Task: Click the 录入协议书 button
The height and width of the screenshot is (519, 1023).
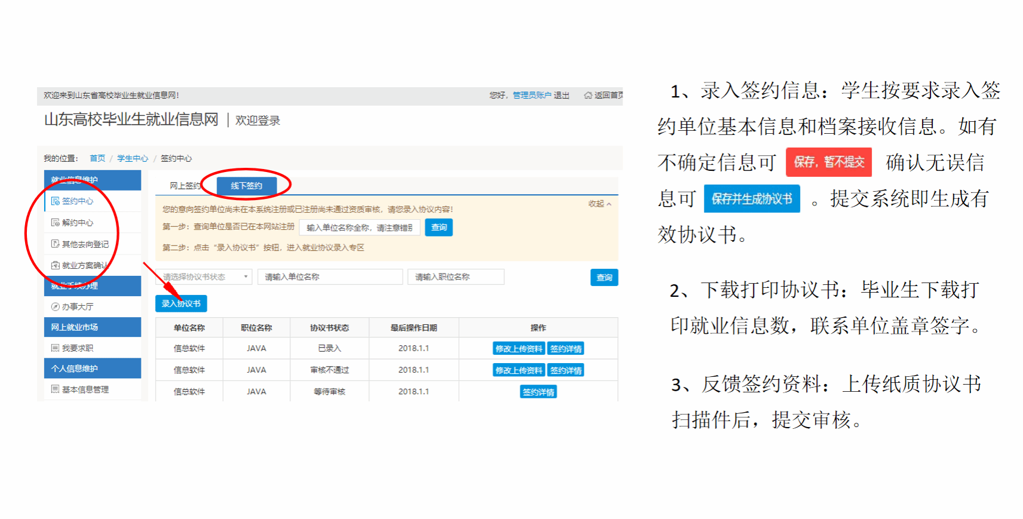Action: click(x=181, y=303)
